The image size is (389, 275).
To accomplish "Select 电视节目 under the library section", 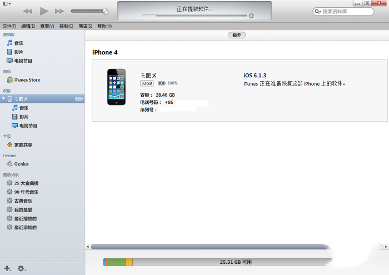I will click(x=42, y=61).
